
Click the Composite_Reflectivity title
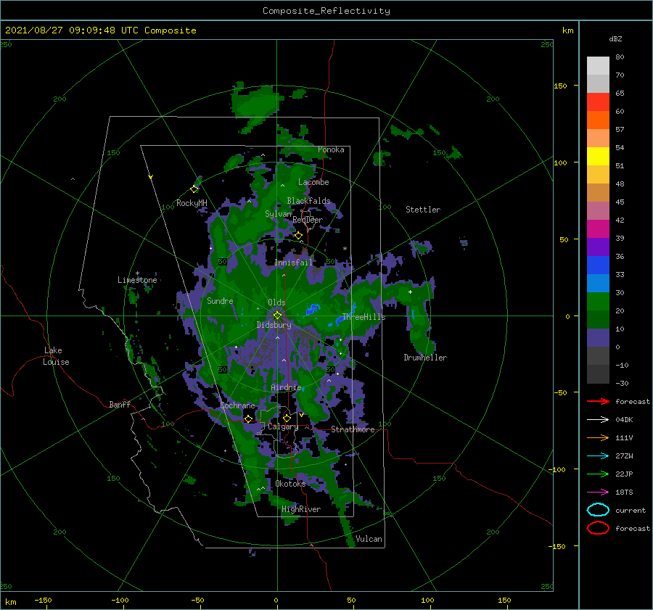point(326,11)
